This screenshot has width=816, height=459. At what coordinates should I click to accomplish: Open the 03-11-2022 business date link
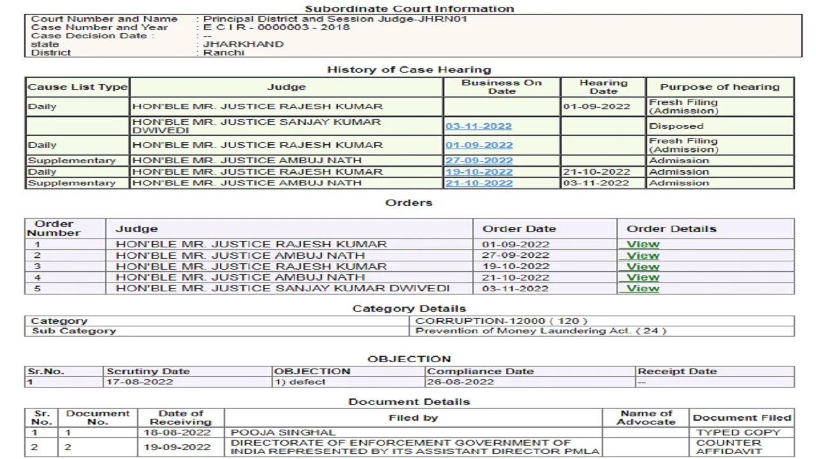tap(479, 126)
